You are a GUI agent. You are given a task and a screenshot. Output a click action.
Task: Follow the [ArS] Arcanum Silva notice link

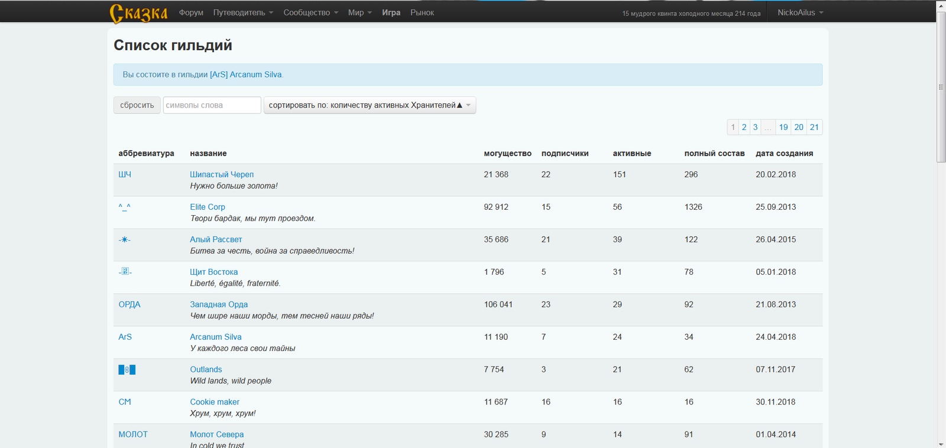[x=246, y=74]
